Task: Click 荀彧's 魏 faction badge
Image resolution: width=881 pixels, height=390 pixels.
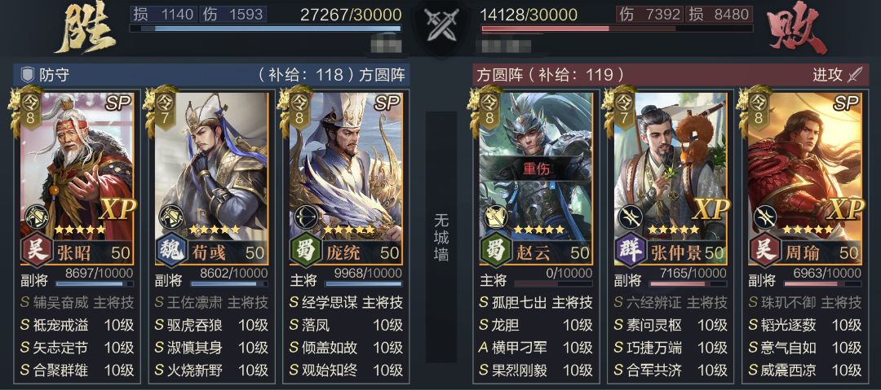Action: [170, 250]
